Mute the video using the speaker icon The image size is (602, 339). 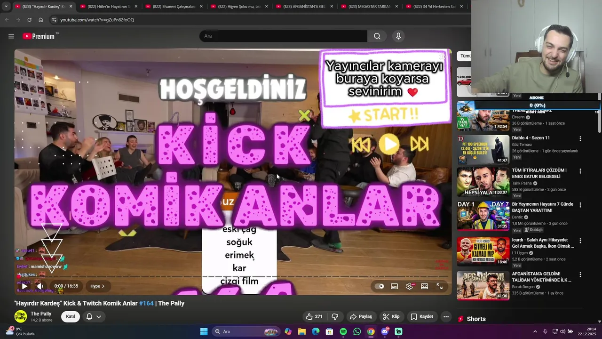point(40,286)
